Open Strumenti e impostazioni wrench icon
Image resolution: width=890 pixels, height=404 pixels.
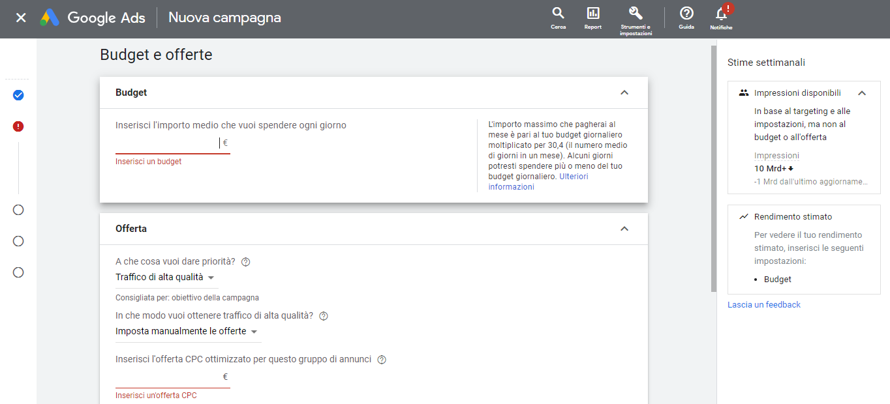[636, 14]
